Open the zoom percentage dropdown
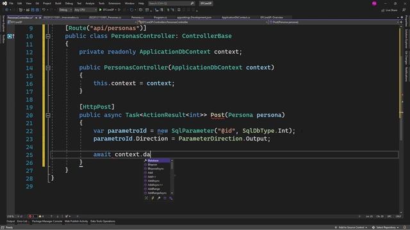Image resolution: width=410 pixels, height=230 pixels. 13,216
